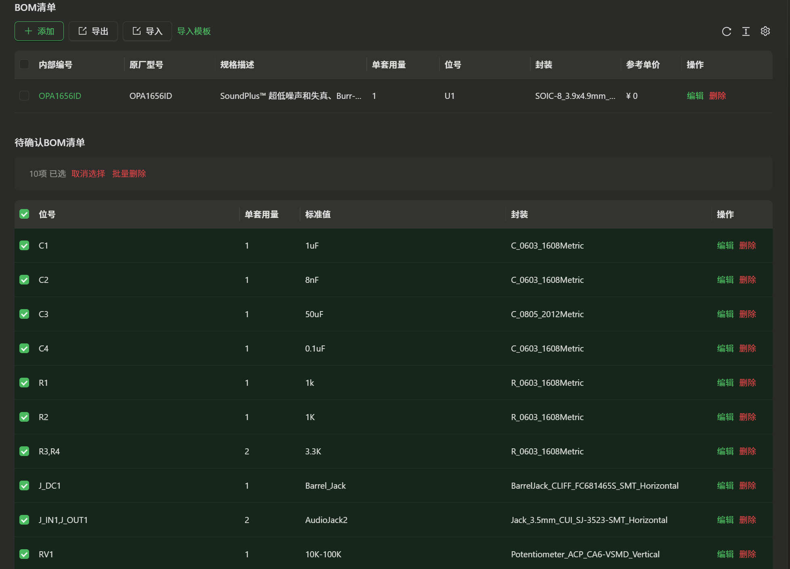Uncheck the C1 row checkbox

point(24,245)
